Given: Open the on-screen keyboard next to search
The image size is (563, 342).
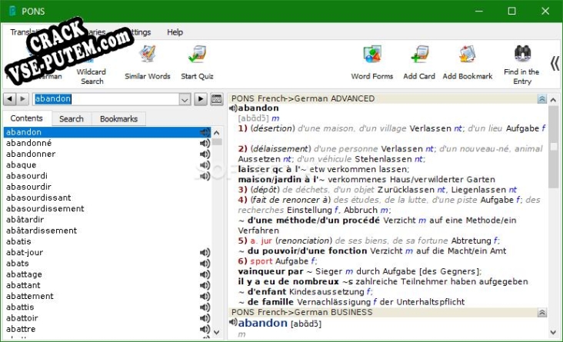Looking at the screenshot, I should (216, 99).
